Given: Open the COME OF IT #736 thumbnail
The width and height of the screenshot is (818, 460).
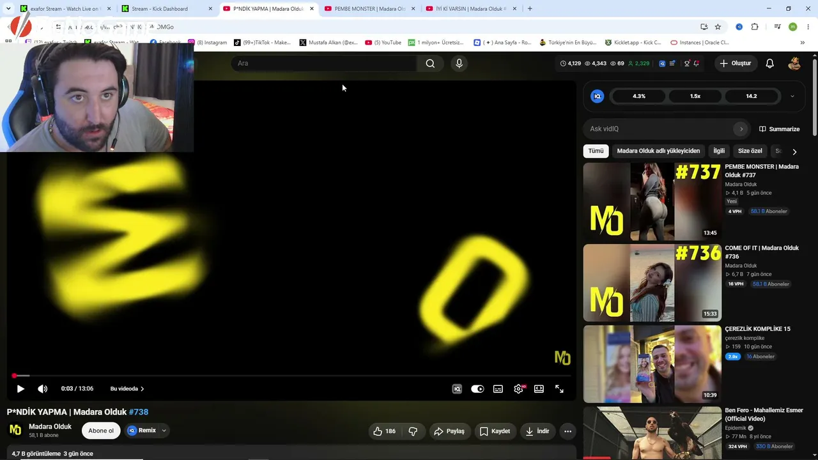Looking at the screenshot, I should coord(652,282).
